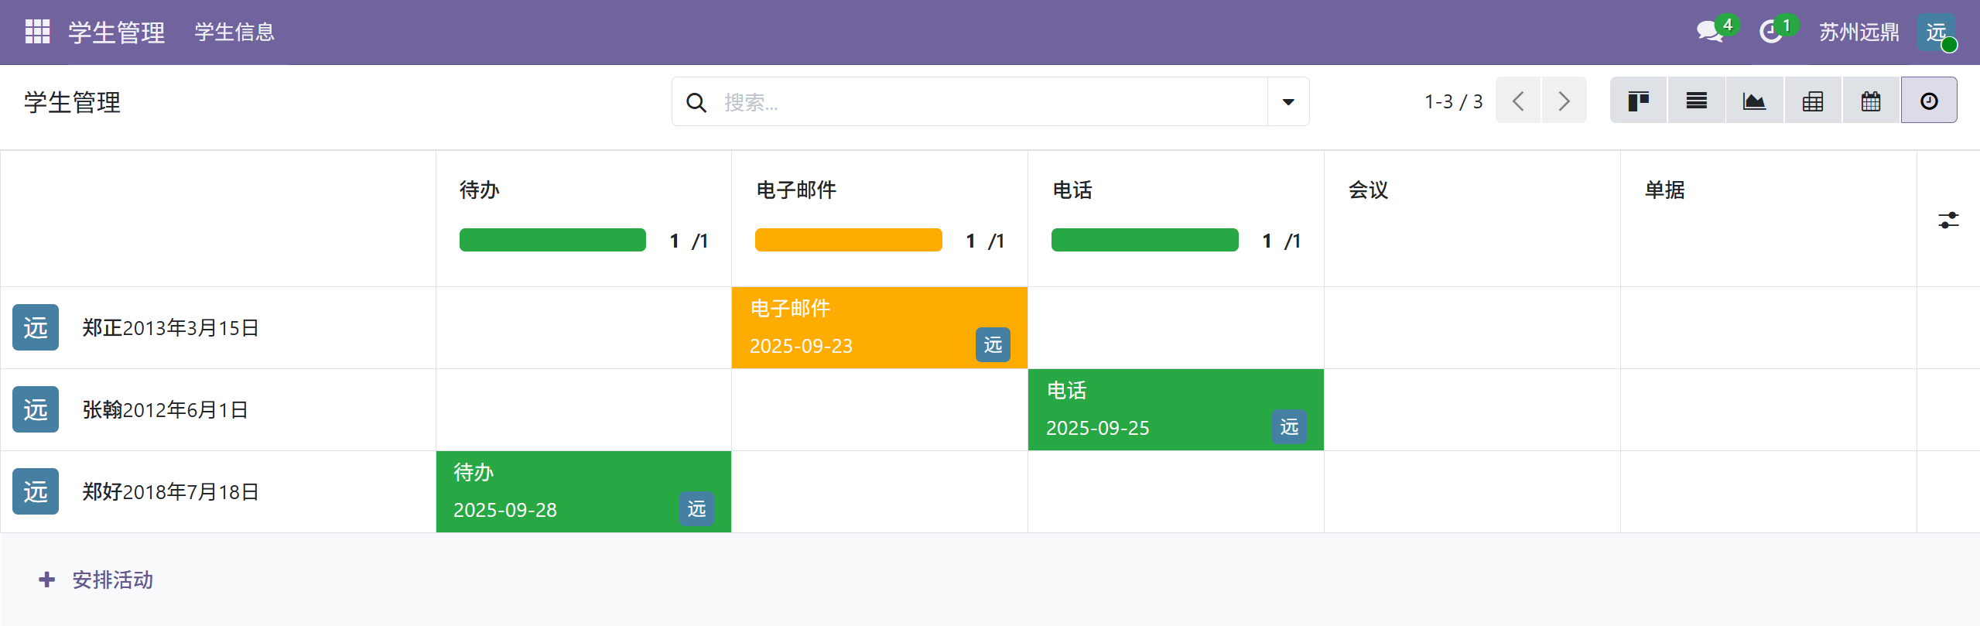The image size is (1980, 626).
Task: Open the conversations messages icon
Action: (1710, 32)
